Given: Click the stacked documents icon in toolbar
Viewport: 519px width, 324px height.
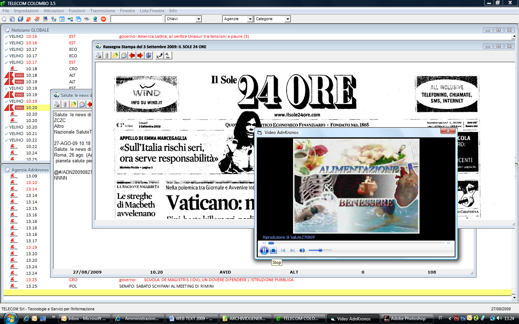Looking at the screenshot, I should [x=12, y=19].
